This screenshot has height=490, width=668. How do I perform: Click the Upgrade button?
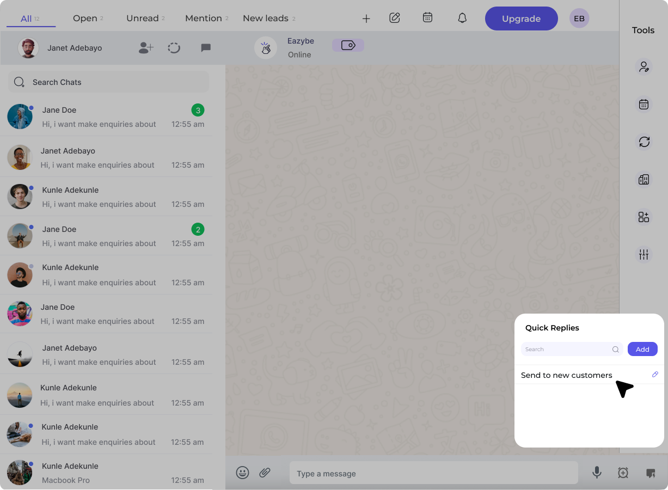click(521, 18)
